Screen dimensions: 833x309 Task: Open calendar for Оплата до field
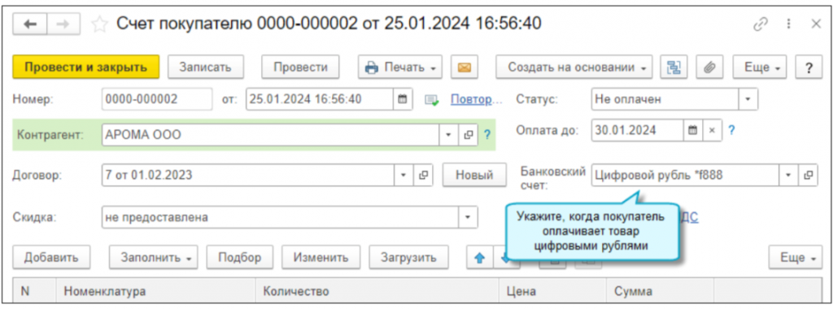tap(692, 130)
